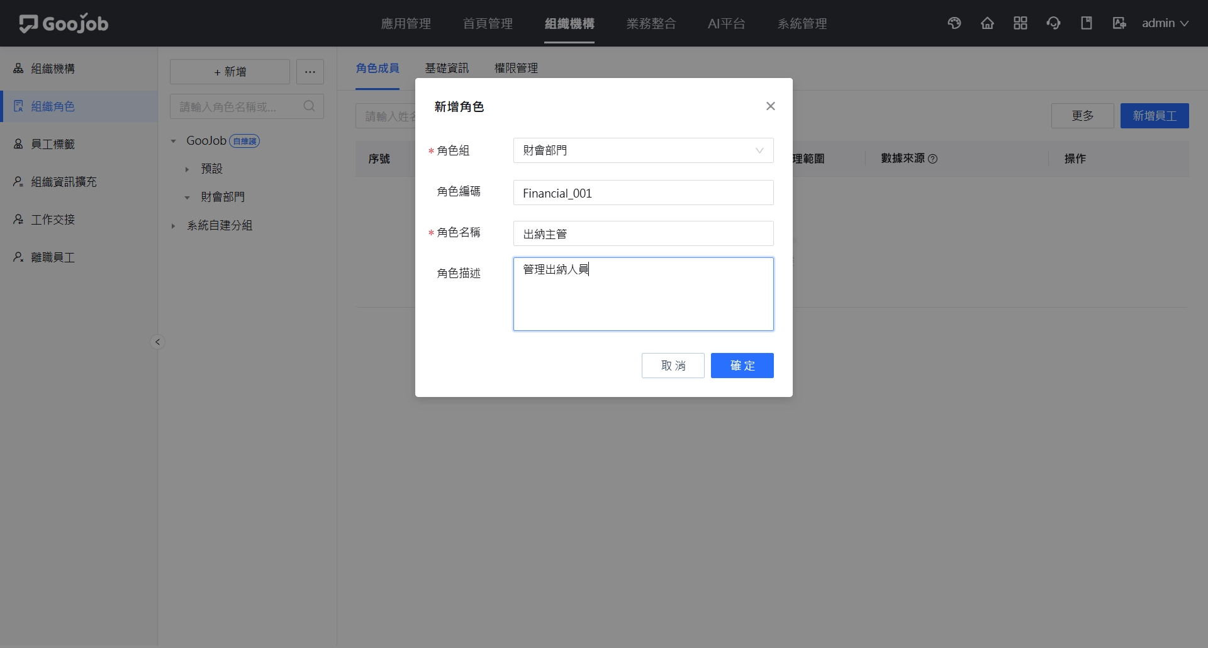Switch to the 權限管理 tab
Image resolution: width=1208 pixels, height=648 pixels.
(516, 68)
